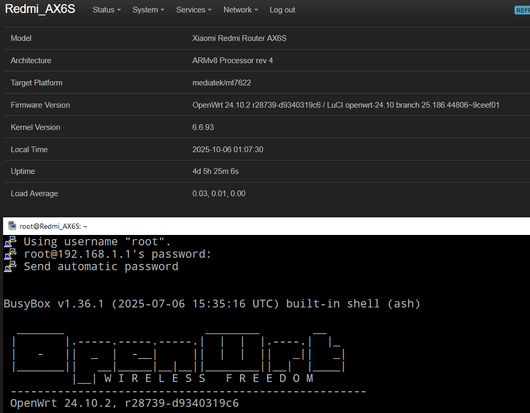Select the mediatek/mt7622 target platform value
This screenshot has width=530, height=413.
[x=222, y=83]
